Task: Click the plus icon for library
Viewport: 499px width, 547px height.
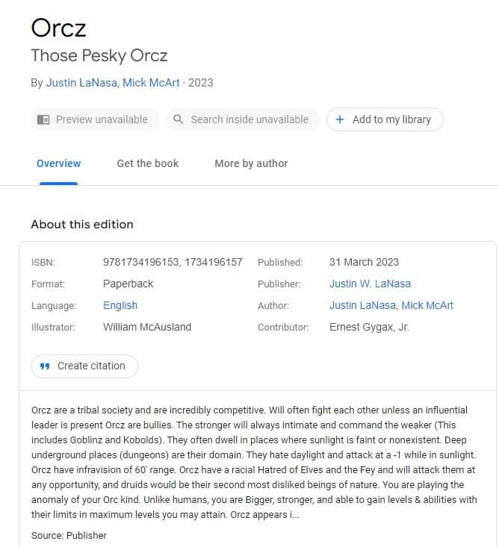Action: pos(340,119)
